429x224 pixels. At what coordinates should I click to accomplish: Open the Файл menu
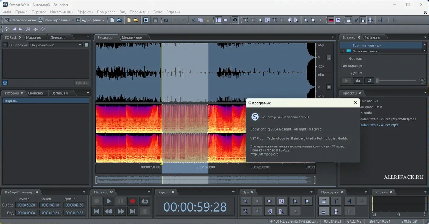(x=6, y=12)
